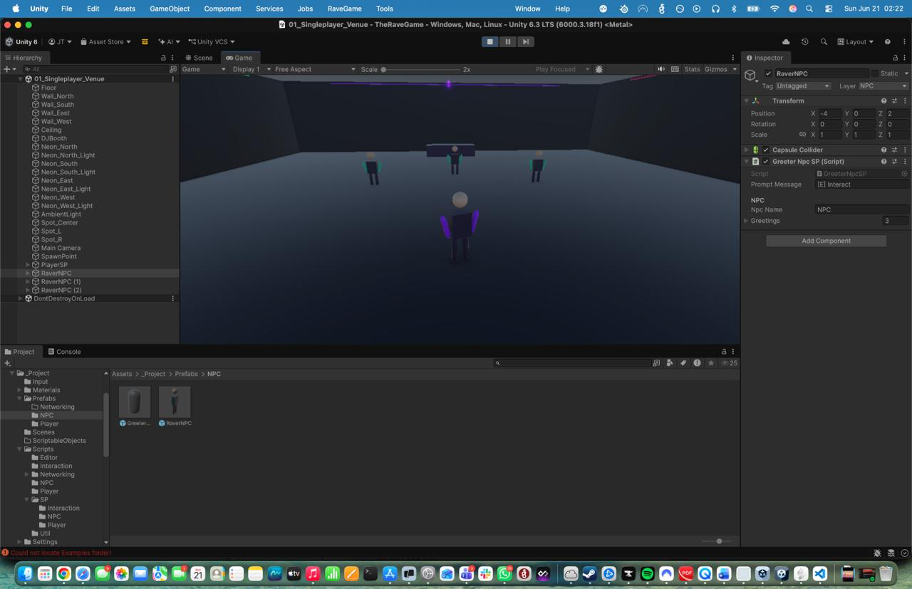Open the Layer dropdown showing NPC
This screenshot has height=589, width=912.
coord(883,86)
